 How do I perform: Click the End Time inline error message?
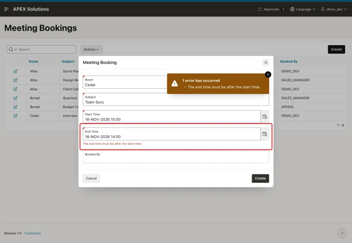coord(112,144)
